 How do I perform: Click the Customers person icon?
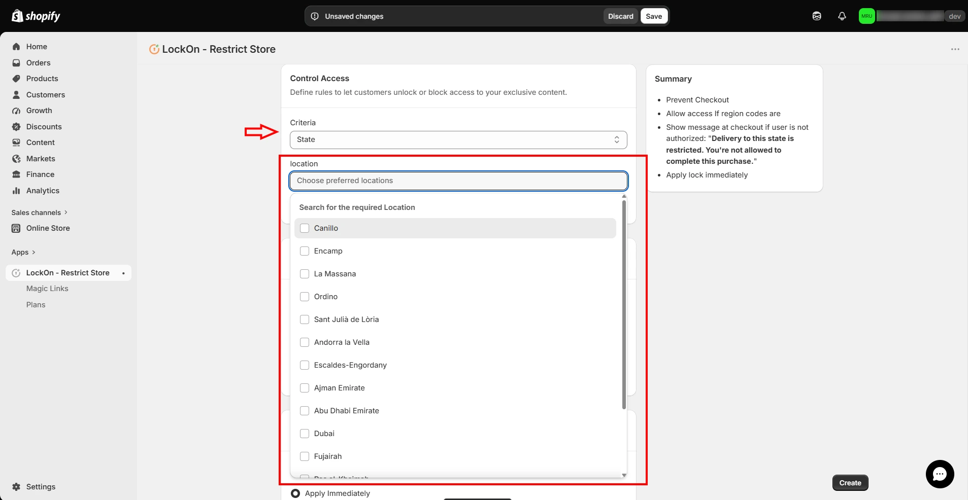click(16, 95)
